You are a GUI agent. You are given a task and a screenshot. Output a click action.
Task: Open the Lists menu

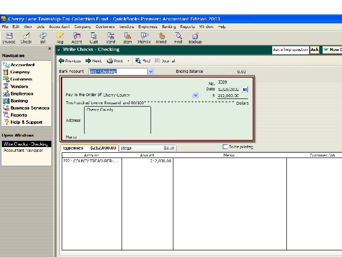coord(40,27)
